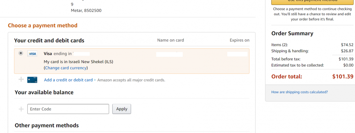Click the plus icon beside Enter Code field

pyautogui.click(x=21, y=109)
